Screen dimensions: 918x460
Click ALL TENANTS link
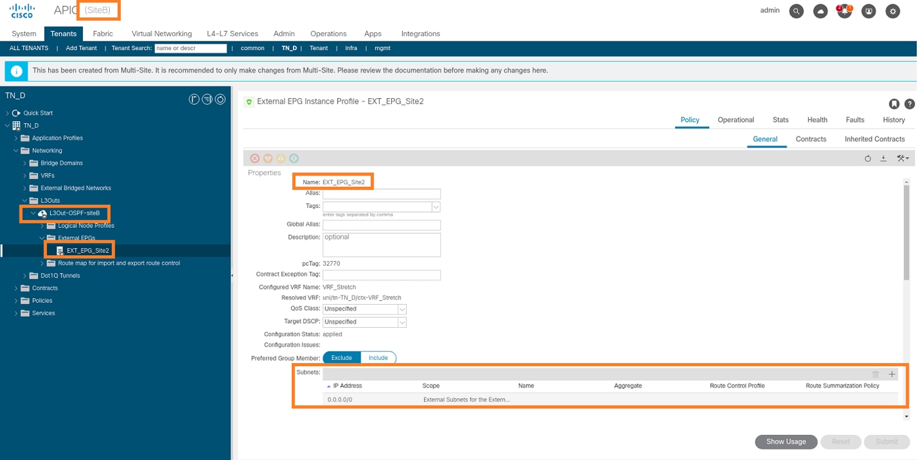point(29,49)
